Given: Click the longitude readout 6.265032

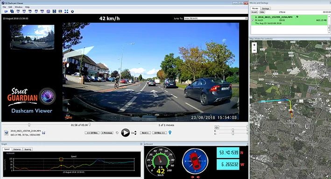Looking at the screenshot, I should 228,165.
